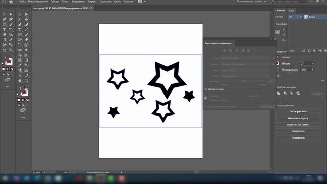Select the Puppet Warp pin tool
The width and height of the screenshot is (327, 184).
26,50
